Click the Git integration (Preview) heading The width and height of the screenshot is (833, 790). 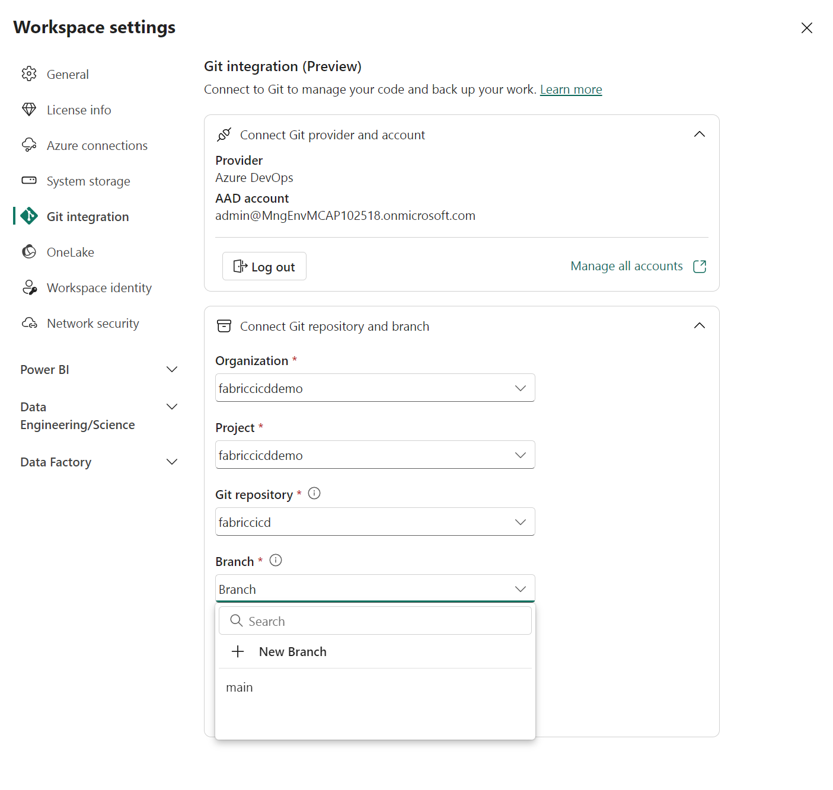pyautogui.click(x=283, y=66)
